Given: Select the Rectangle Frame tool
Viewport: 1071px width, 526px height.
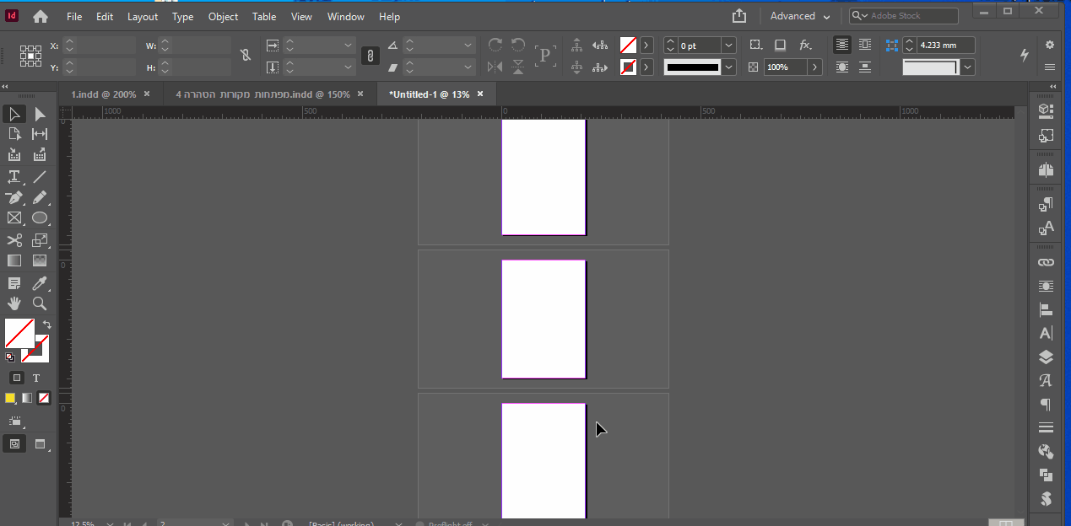Looking at the screenshot, I should (14, 218).
